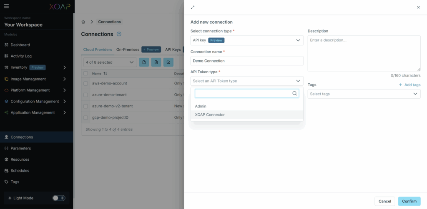
Task: Click the Confirm button
Action: (409, 202)
